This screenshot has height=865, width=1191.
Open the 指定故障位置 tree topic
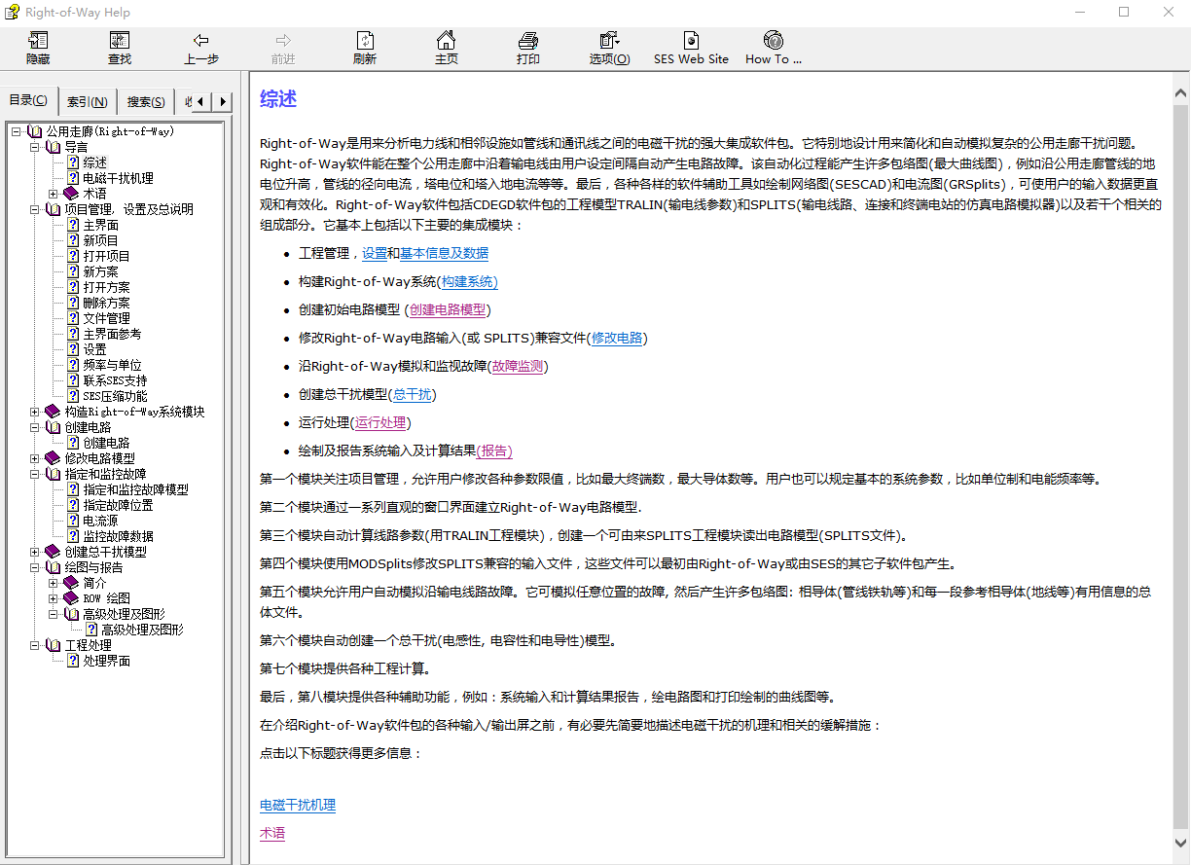(x=118, y=505)
